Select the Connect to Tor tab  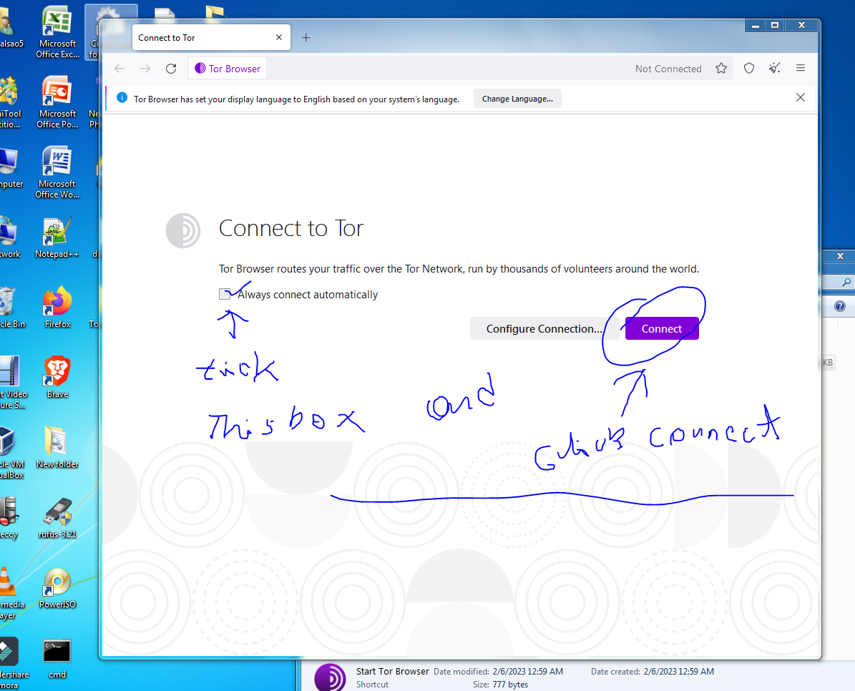(211, 38)
